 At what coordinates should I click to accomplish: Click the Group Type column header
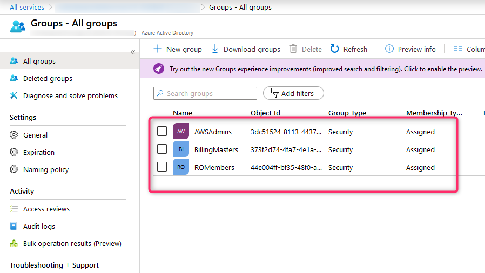[347, 113]
